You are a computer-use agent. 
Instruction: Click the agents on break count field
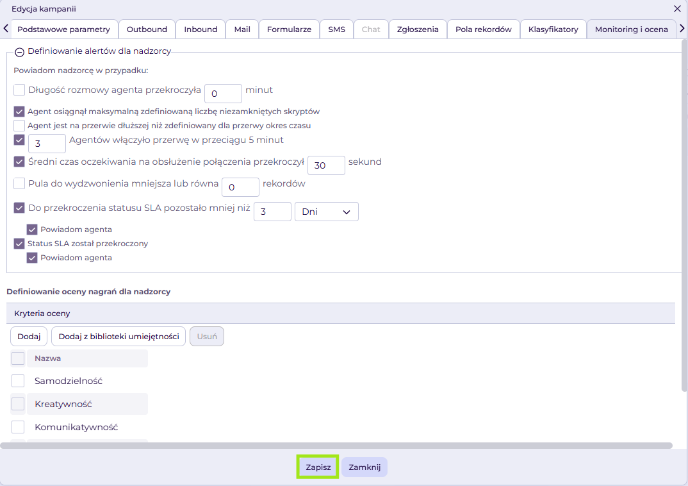pyautogui.click(x=47, y=144)
